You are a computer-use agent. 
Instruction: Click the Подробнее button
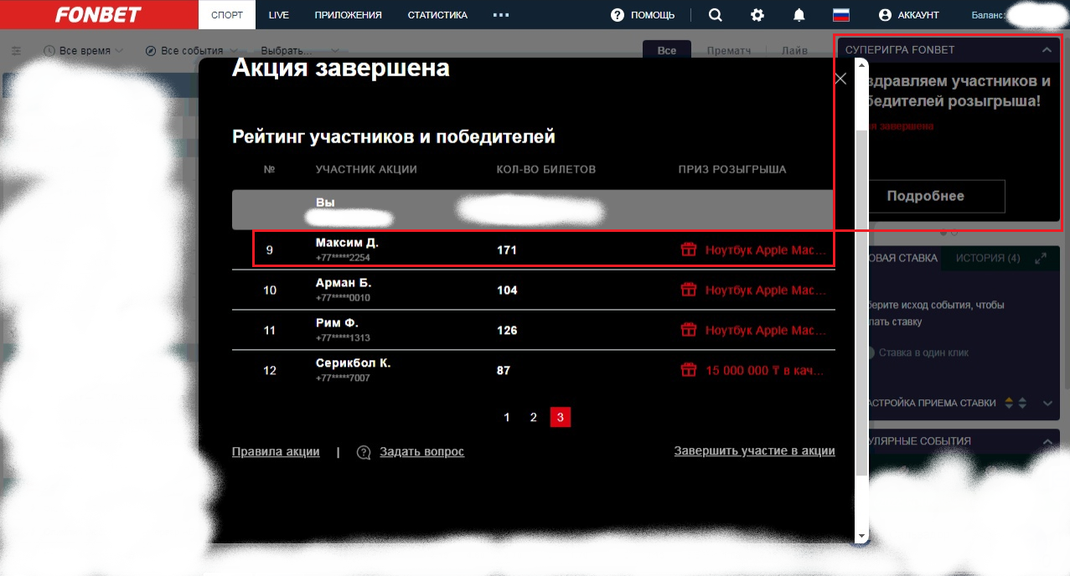pos(926,196)
